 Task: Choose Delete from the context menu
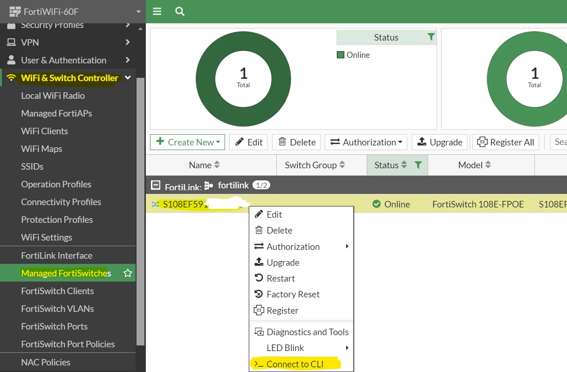[301, 230]
